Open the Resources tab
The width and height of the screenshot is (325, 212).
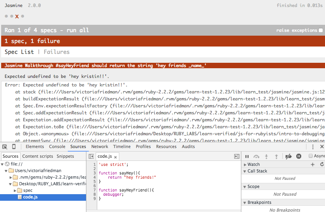coord(167,147)
